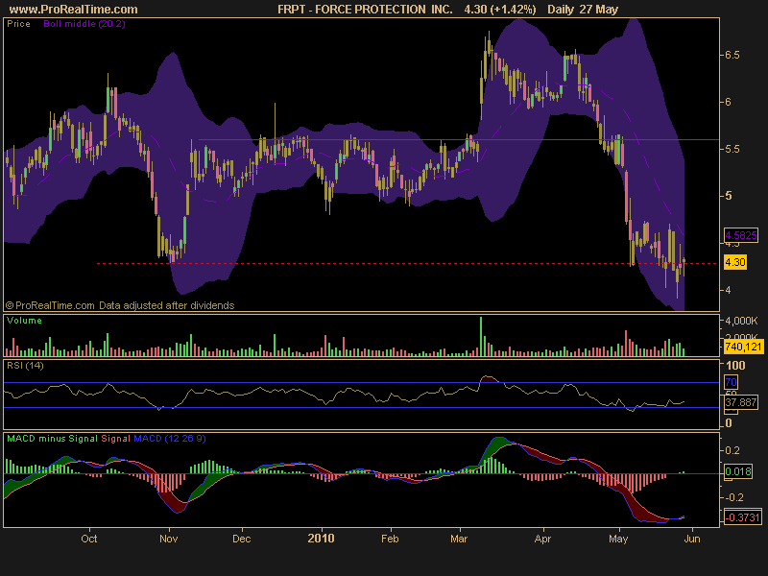Click the 6.5 price axis label

click(732, 55)
